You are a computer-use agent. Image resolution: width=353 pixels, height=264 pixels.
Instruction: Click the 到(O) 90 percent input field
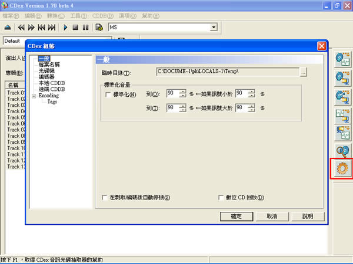pyautogui.click(x=173, y=93)
